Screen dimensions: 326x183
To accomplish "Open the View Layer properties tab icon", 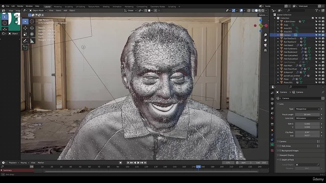I will (x=272, y=108).
